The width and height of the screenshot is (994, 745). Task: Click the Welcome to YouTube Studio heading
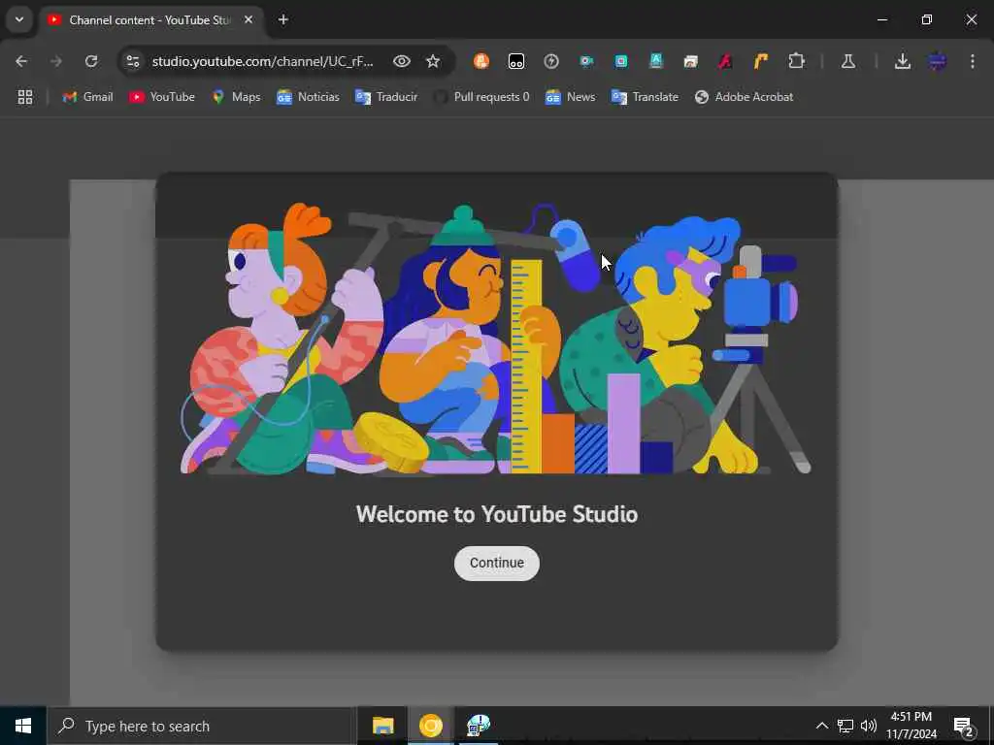click(496, 514)
